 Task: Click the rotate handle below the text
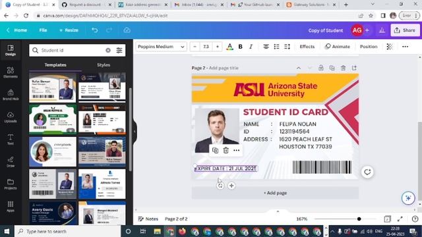click(x=220, y=186)
